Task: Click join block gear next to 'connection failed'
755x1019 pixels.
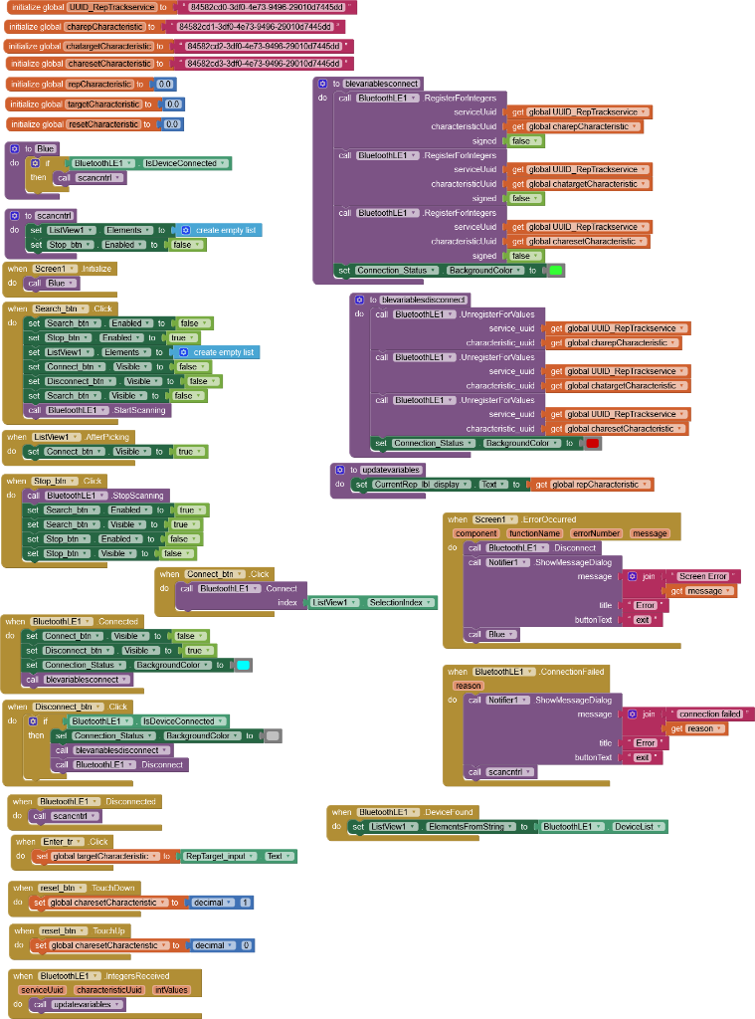Action: tap(633, 714)
